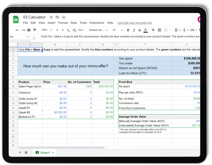Select the $27.00 price cell
The width and height of the screenshot is (212, 165).
55,86
